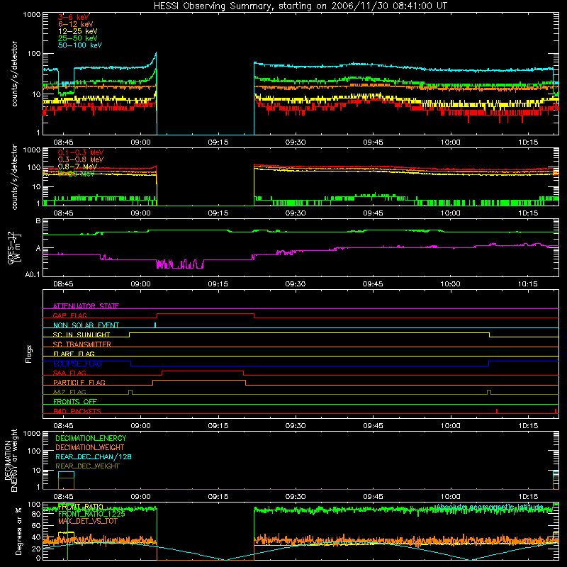Viewport: 567px width, 567px height.
Task: Click the FLARE_FLAG label
Action: point(74,354)
